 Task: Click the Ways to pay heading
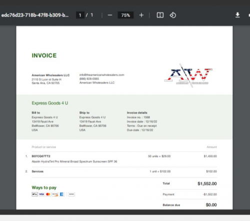pyautogui.click(x=44, y=187)
